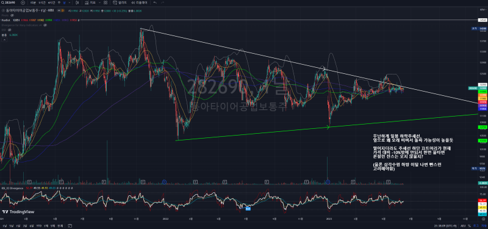
Task: Toggle visibility eye of SSR indicator
Action: click(9, 30)
